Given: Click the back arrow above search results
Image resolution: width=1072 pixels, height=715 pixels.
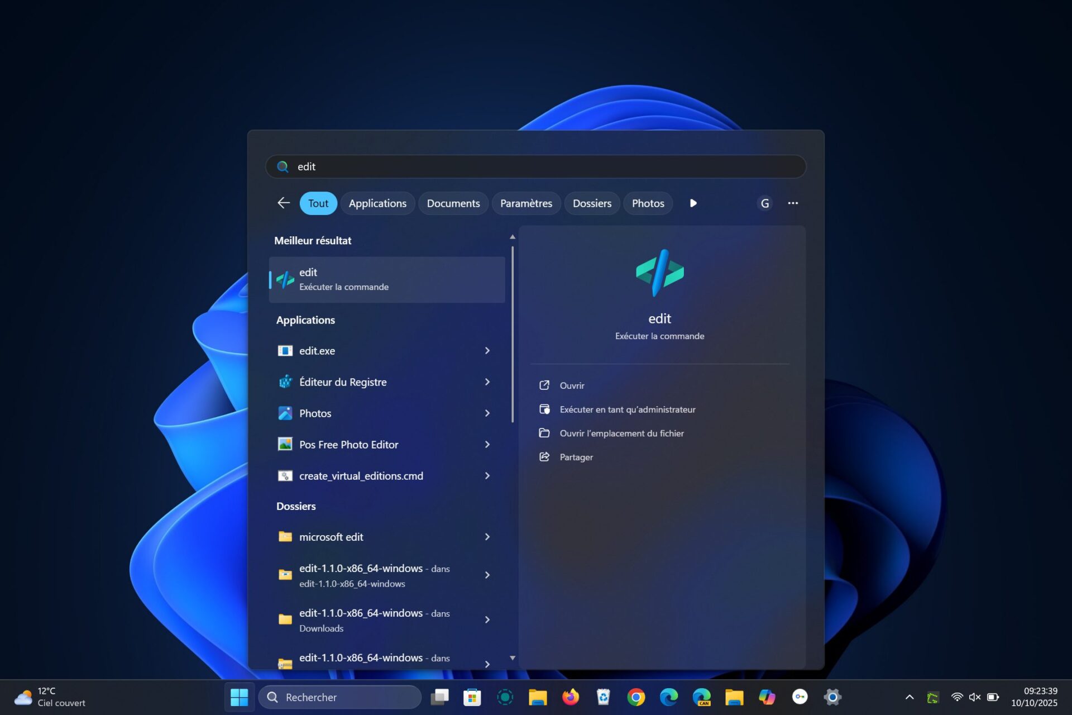Looking at the screenshot, I should pyautogui.click(x=283, y=203).
